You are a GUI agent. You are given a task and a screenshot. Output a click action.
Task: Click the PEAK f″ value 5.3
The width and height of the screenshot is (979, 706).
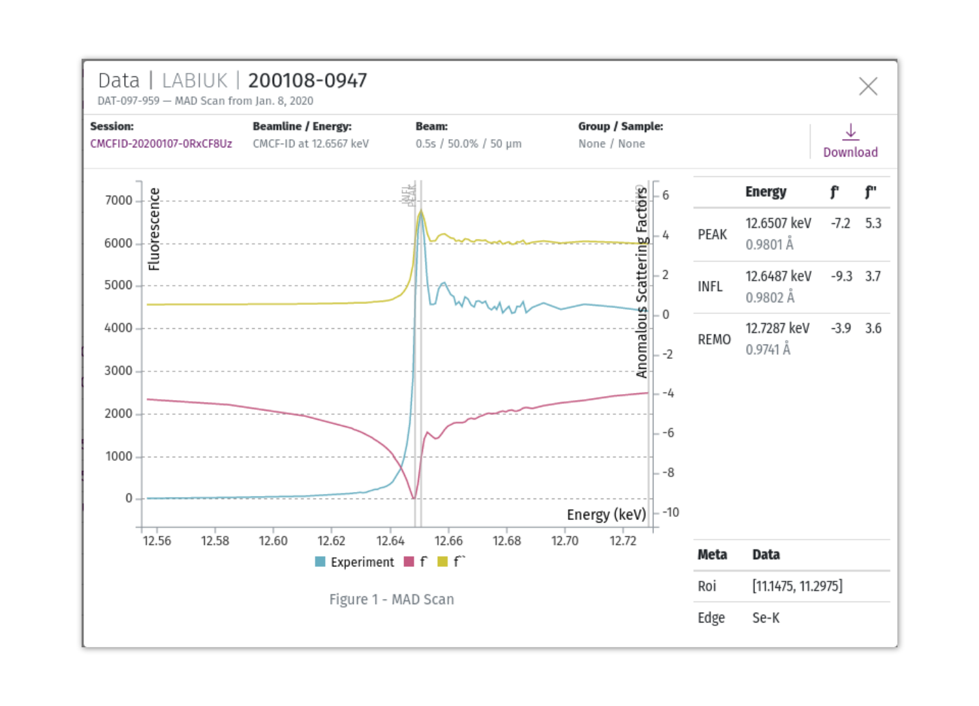(x=873, y=224)
